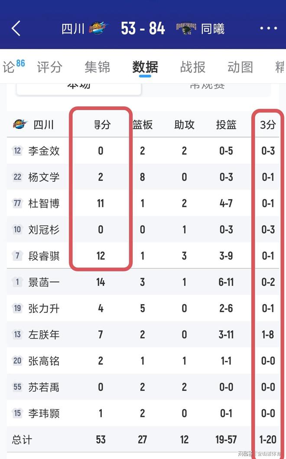286x459 pixels.
Task: Open the 战报 tab
Action: point(193,67)
